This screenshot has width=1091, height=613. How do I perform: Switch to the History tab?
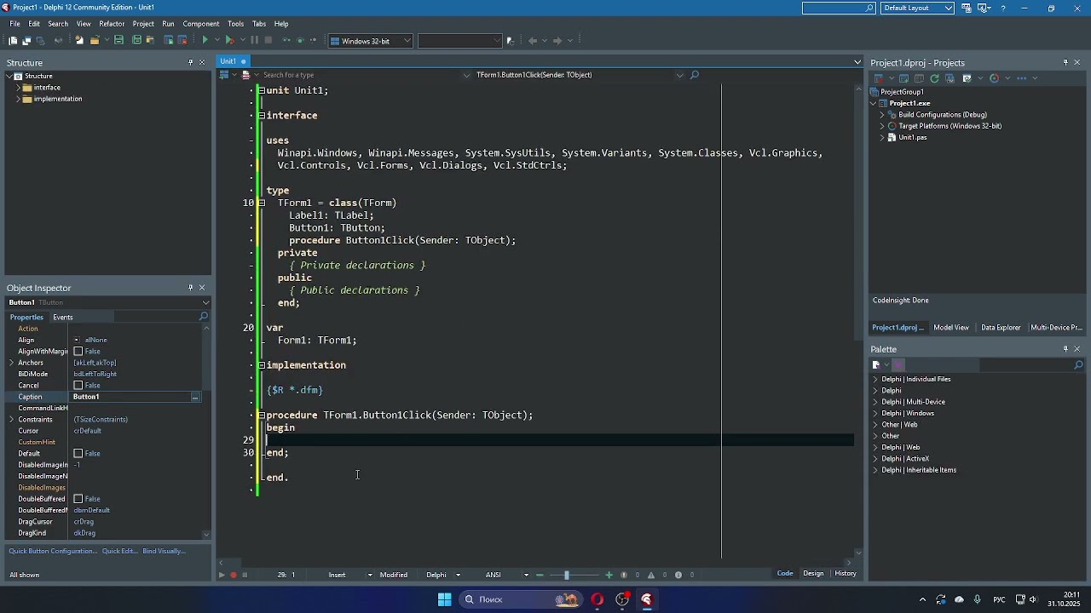pyautogui.click(x=846, y=574)
